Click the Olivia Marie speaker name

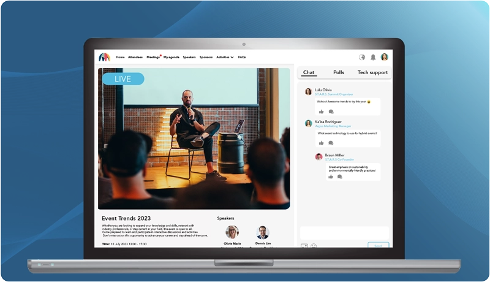click(232, 243)
